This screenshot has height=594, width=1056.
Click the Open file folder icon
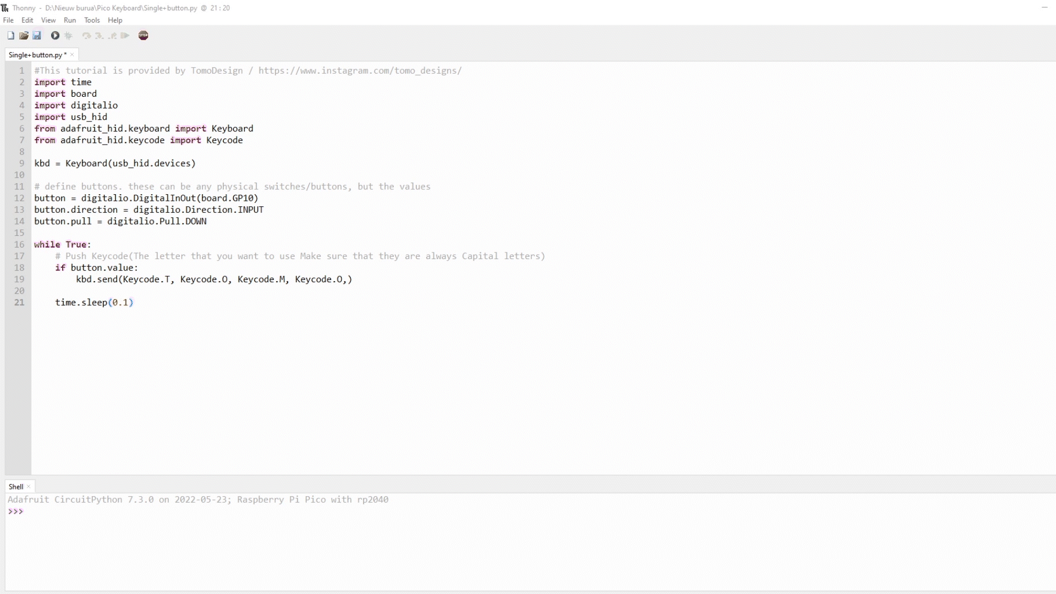click(x=24, y=36)
